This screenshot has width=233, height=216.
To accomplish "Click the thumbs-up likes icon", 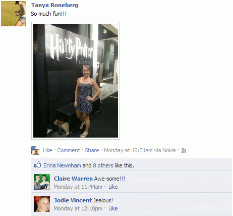I will 38,165.
